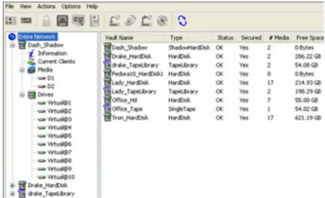Click the ShadowHardDisk type cell
This screenshot has height=198, width=325.
[189, 48]
